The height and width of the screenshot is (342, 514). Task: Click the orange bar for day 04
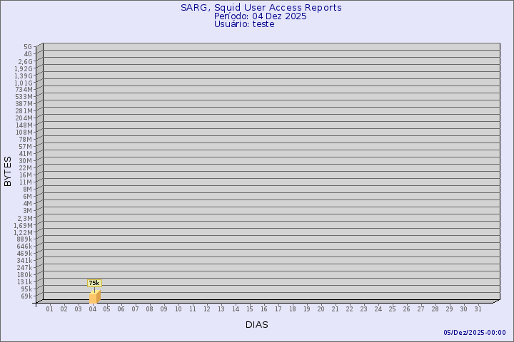click(x=94, y=297)
